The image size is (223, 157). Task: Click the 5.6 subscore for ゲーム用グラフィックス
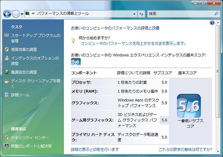(x=164, y=120)
